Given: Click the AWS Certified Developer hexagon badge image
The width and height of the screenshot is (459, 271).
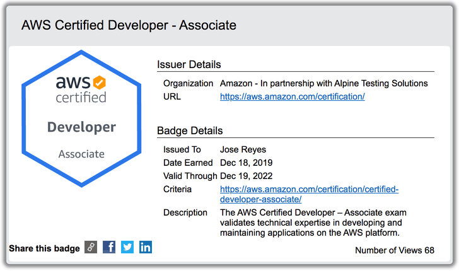Looking at the screenshot, I should [x=81, y=118].
